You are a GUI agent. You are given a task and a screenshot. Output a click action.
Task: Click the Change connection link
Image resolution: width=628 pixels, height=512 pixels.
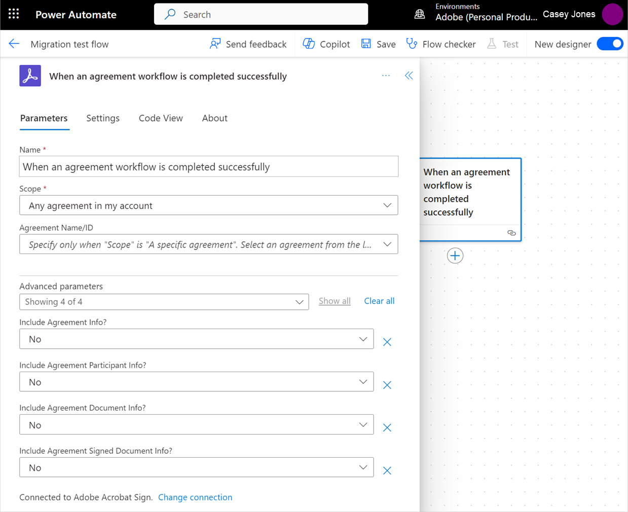195,497
